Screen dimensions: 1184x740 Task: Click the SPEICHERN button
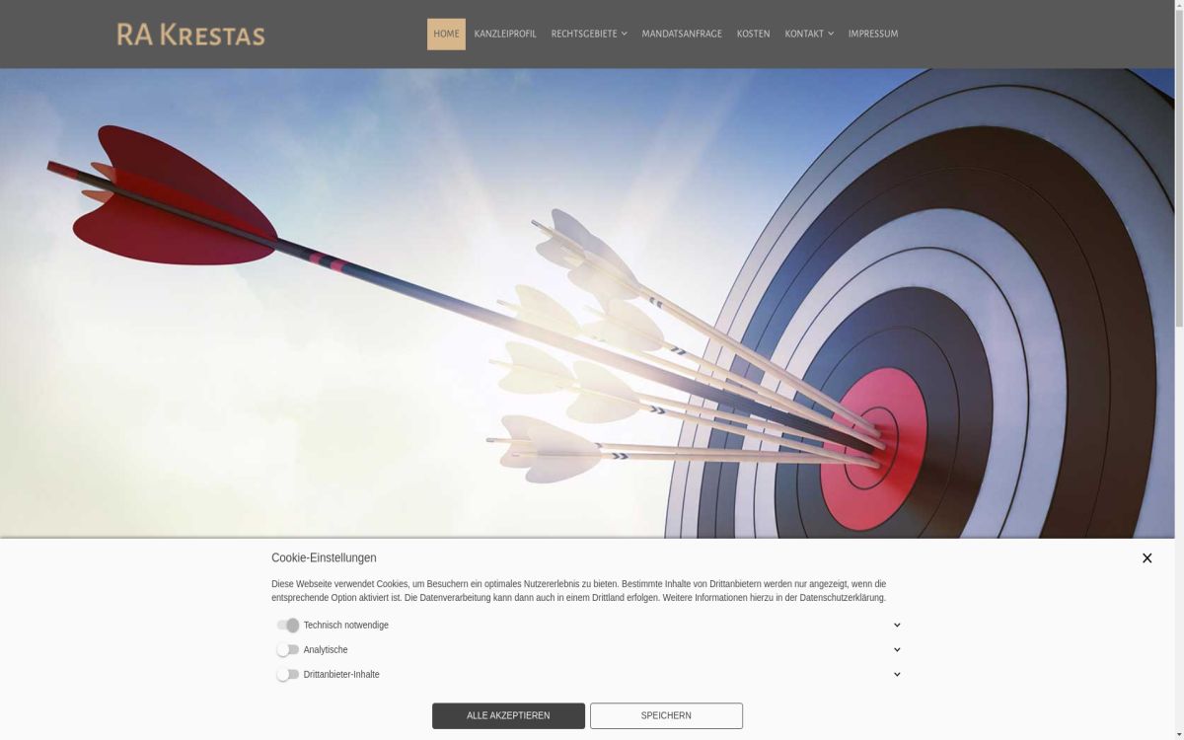[x=666, y=715]
